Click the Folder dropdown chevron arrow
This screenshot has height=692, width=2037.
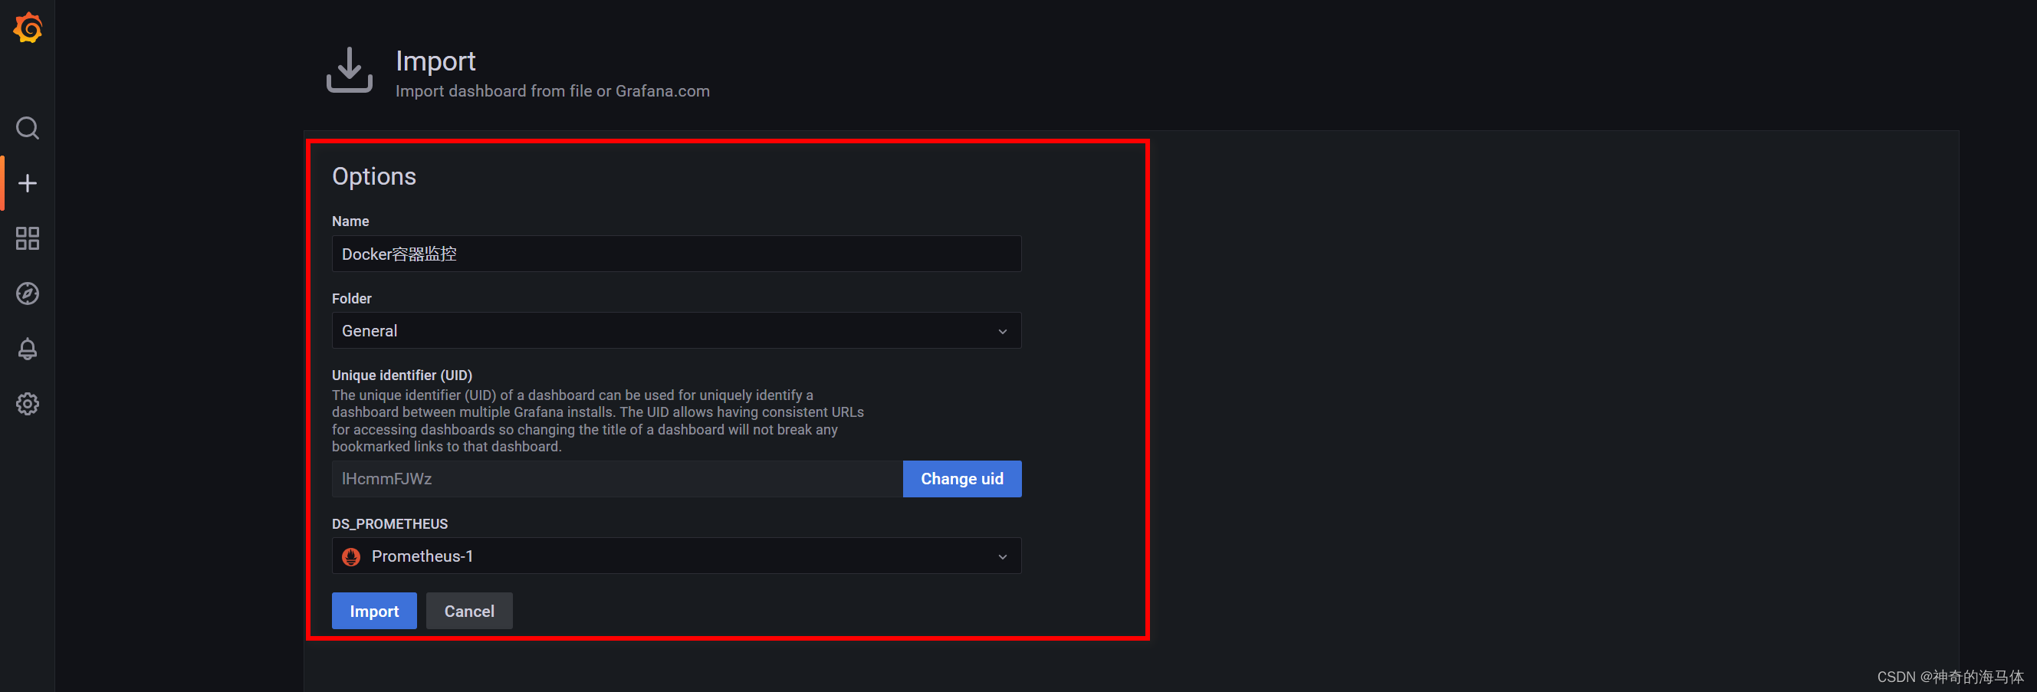(x=1003, y=331)
